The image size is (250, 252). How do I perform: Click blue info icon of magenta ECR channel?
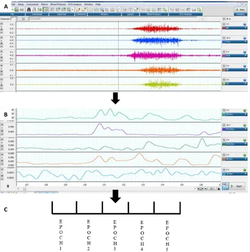[x=245, y=52]
